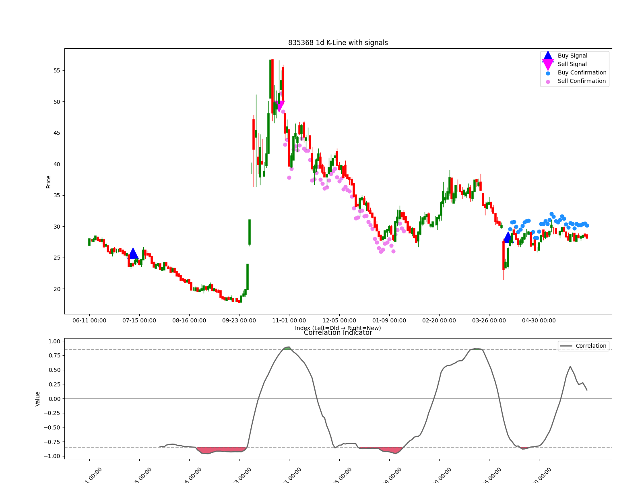This screenshot has height=483, width=644.
Task: Click the correlation axis tick '−0.75'
Action: tap(52, 442)
